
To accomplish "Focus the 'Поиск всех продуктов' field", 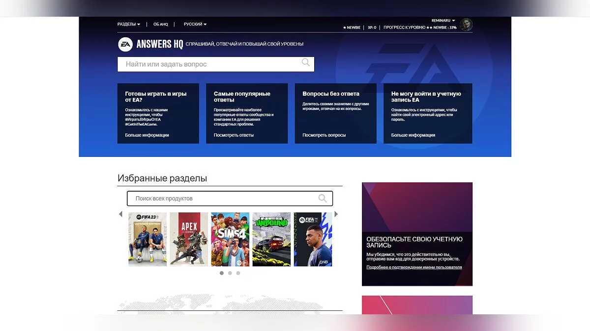I will (x=230, y=199).
